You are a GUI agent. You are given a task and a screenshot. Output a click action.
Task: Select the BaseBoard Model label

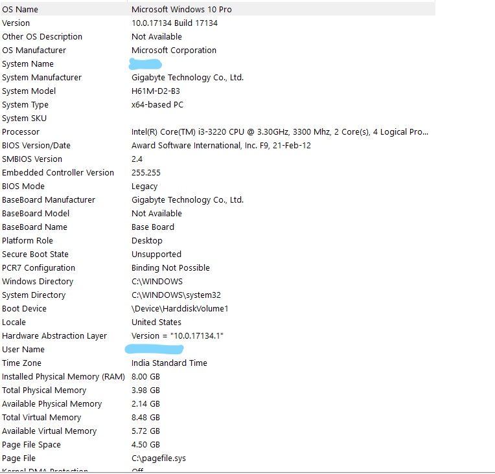coord(36,213)
